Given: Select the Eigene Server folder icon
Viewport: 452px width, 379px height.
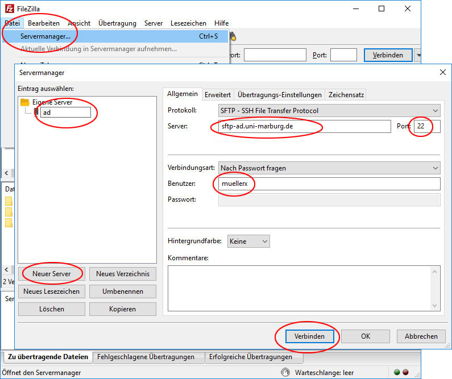Looking at the screenshot, I should click(x=25, y=102).
